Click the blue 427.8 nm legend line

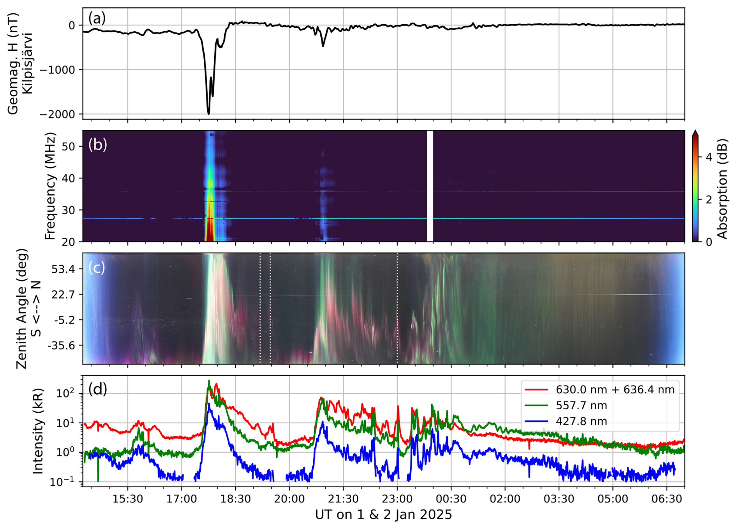pos(536,421)
